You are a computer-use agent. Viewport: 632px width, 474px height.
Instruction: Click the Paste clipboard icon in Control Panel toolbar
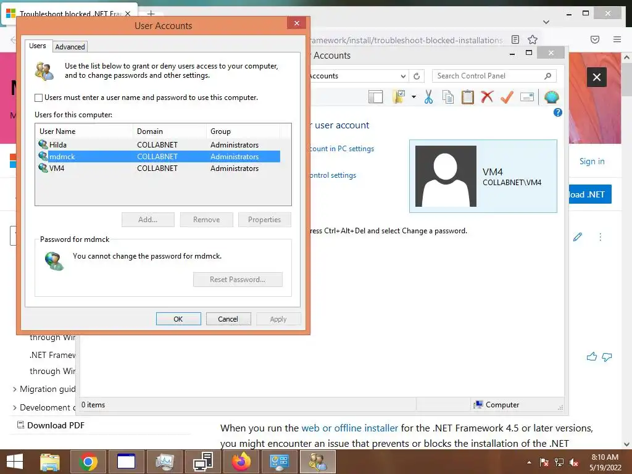click(468, 97)
